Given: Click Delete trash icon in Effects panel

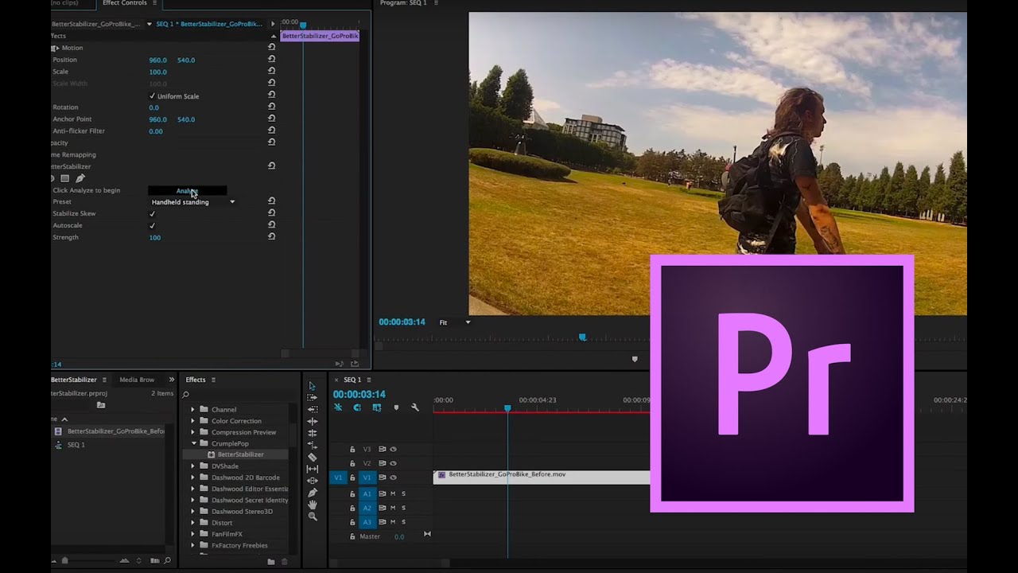Looking at the screenshot, I should pyautogui.click(x=285, y=561).
